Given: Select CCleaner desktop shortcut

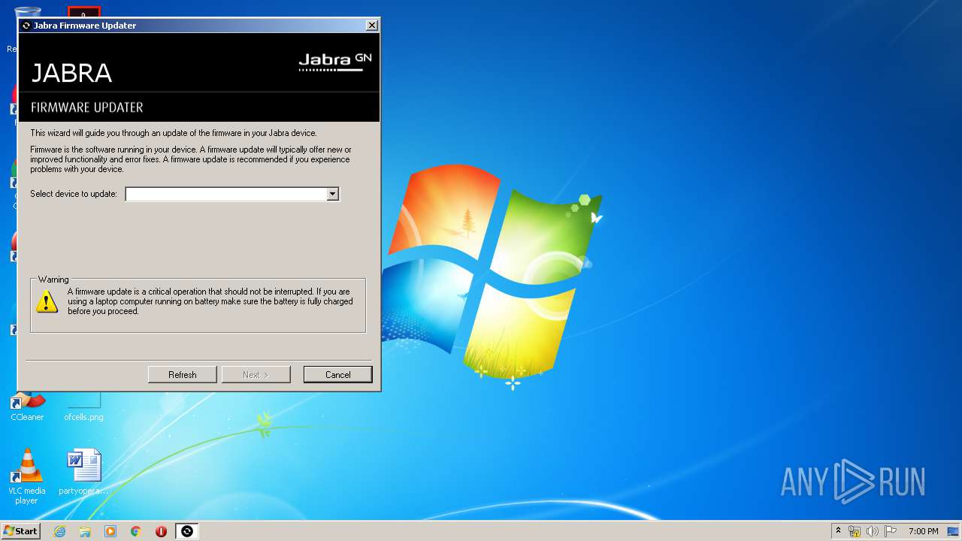Looking at the screenshot, I should click(27, 407).
